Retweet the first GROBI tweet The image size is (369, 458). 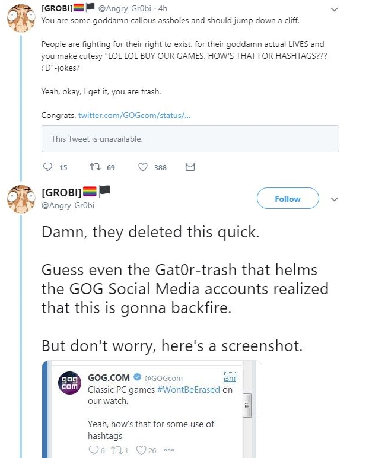95,167
